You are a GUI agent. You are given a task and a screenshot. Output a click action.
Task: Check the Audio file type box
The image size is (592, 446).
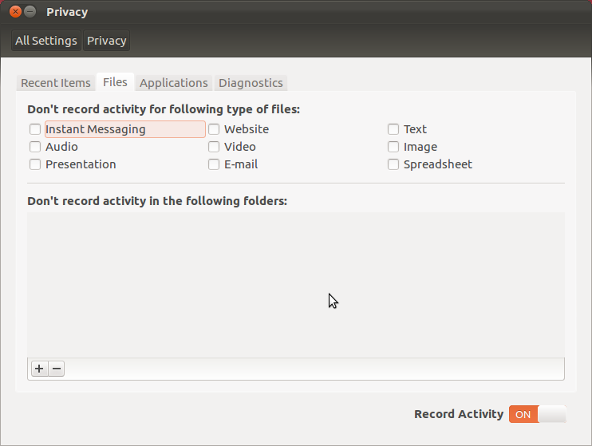coord(35,147)
